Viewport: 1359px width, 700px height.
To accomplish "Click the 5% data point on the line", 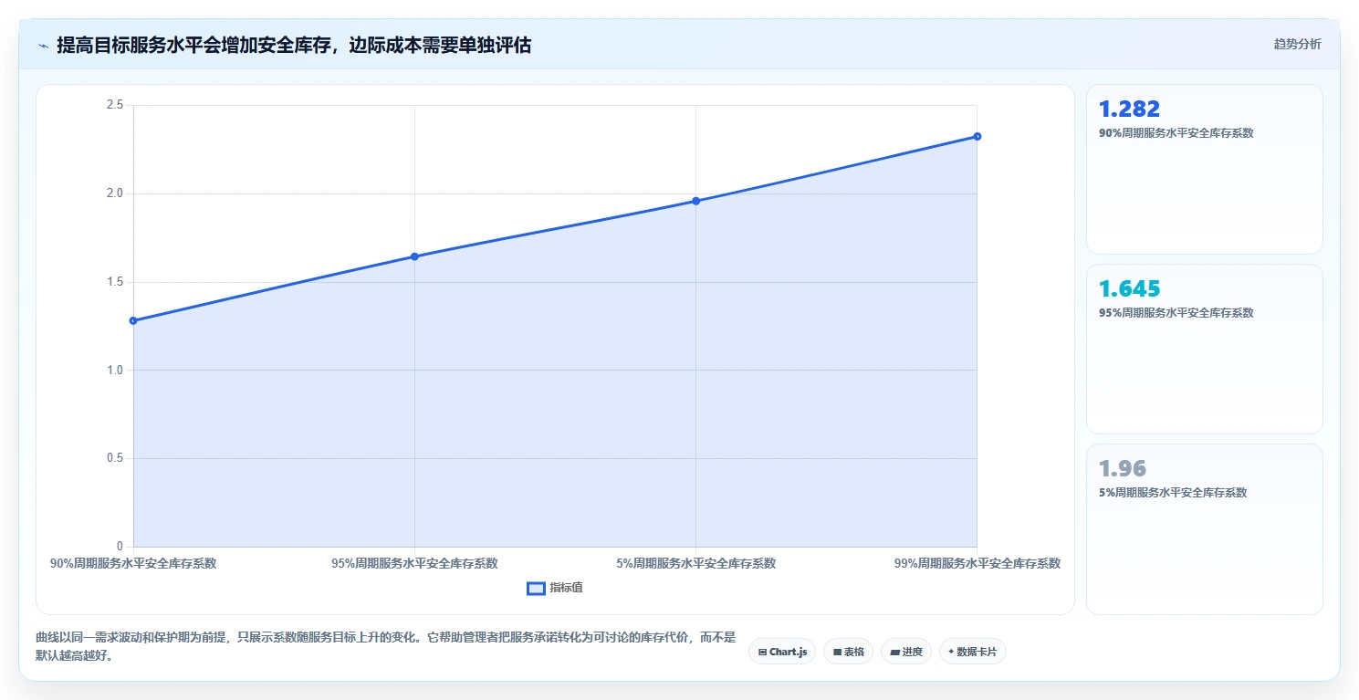I will (x=695, y=201).
